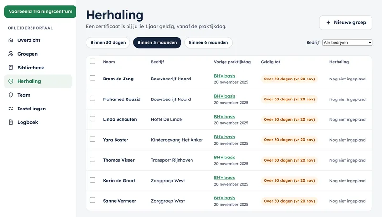Click the plus icon on Nieuwe groep

(328, 22)
